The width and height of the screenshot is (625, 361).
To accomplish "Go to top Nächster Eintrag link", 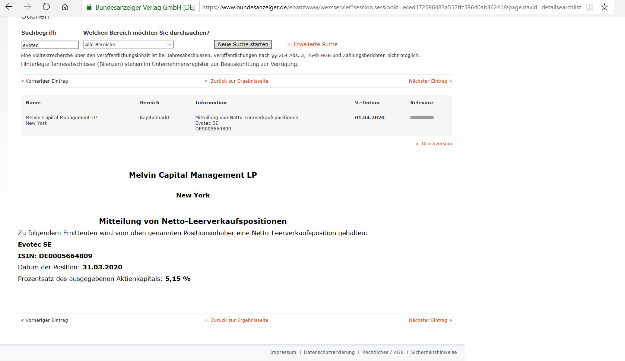I will (x=430, y=81).
